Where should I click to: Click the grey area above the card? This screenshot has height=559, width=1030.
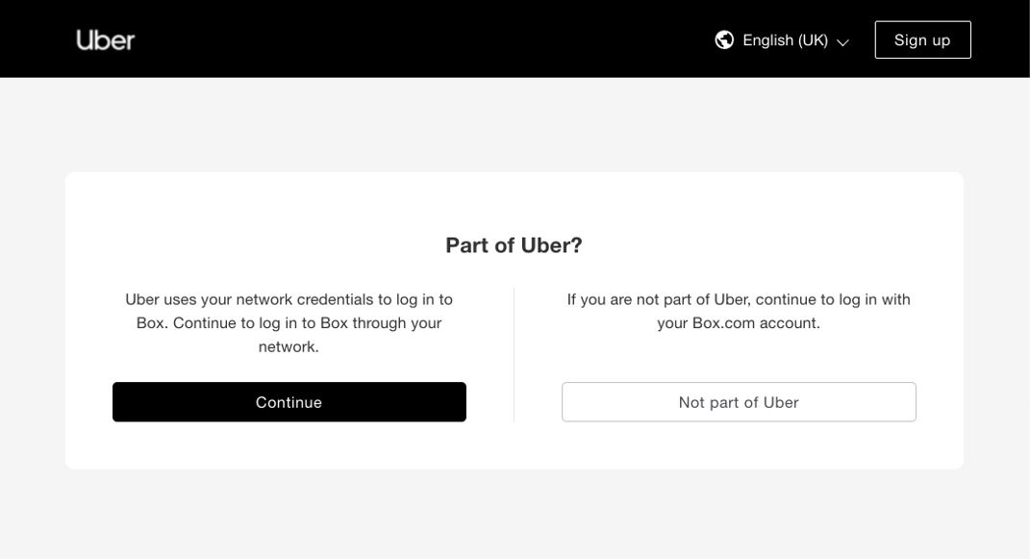(515, 125)
